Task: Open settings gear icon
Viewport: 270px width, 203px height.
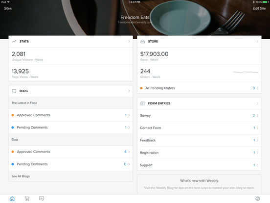Action: point(257,199)
